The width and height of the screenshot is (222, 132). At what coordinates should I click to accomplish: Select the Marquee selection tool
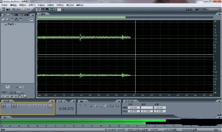tap(63, 9)
